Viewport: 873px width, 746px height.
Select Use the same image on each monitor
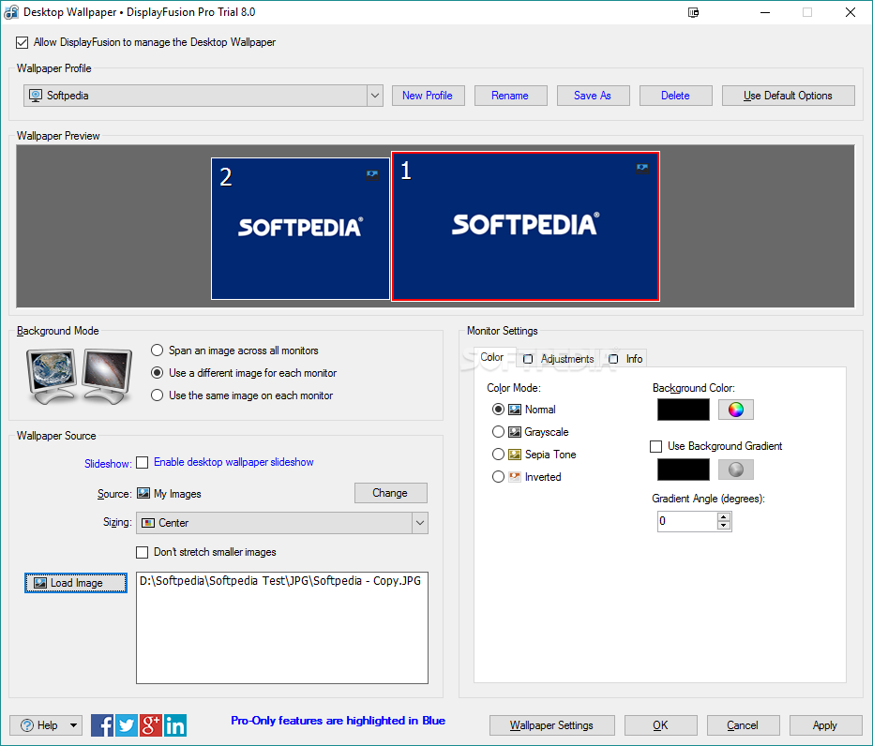(157, 395)
